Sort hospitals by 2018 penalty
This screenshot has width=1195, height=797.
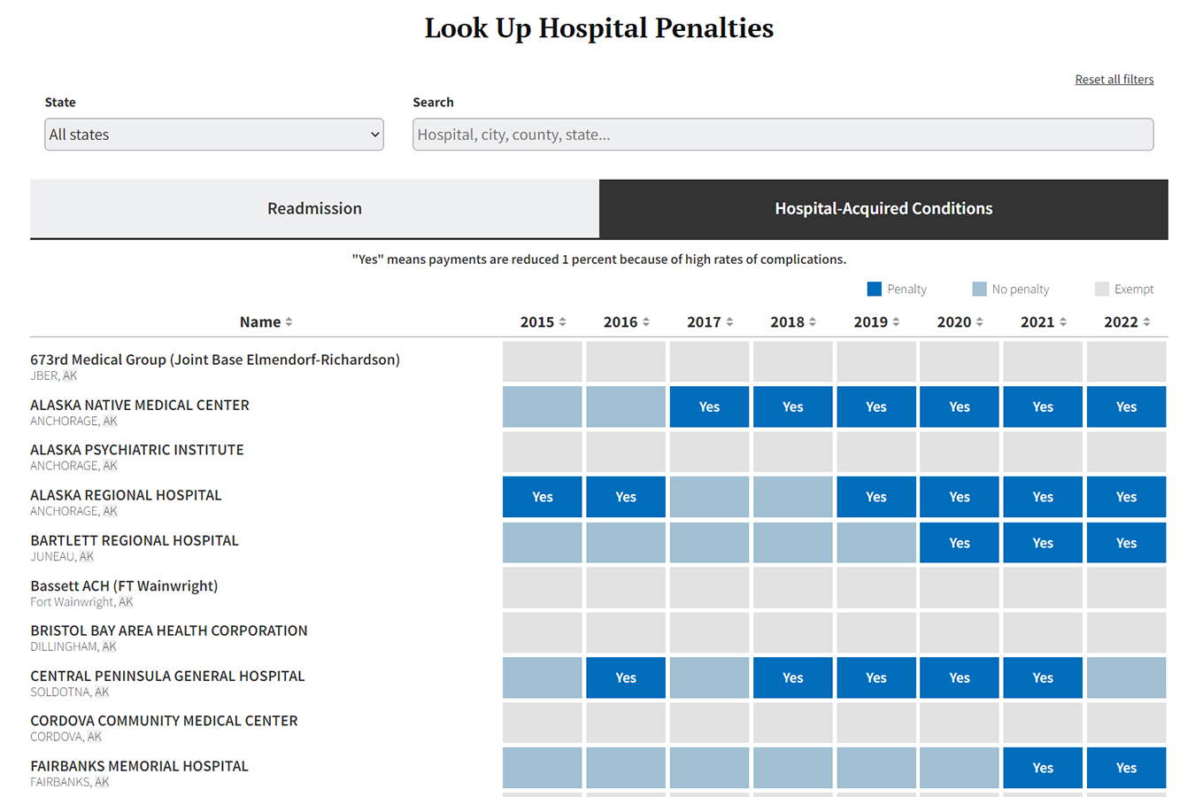(813, 322)
